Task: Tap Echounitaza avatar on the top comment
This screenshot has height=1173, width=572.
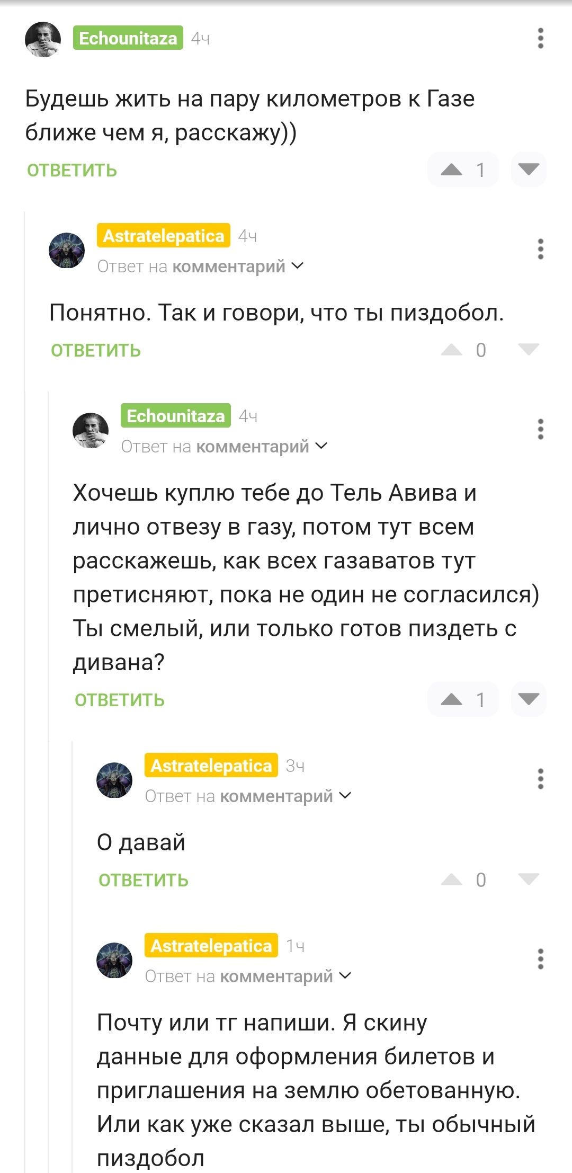Action: coord(43,39)
